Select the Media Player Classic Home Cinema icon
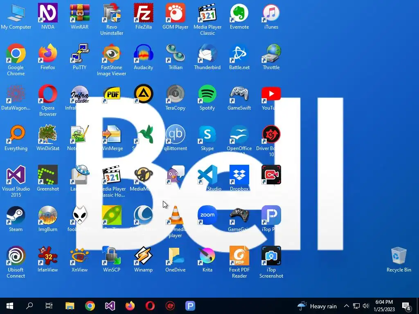This screenshot has height=314, width=419. [x=112, y=175]
